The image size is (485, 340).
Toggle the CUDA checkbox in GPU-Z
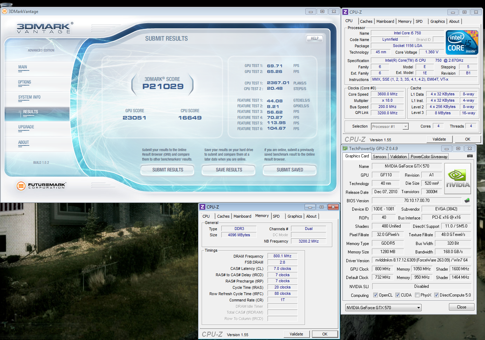tap(398, 295)
